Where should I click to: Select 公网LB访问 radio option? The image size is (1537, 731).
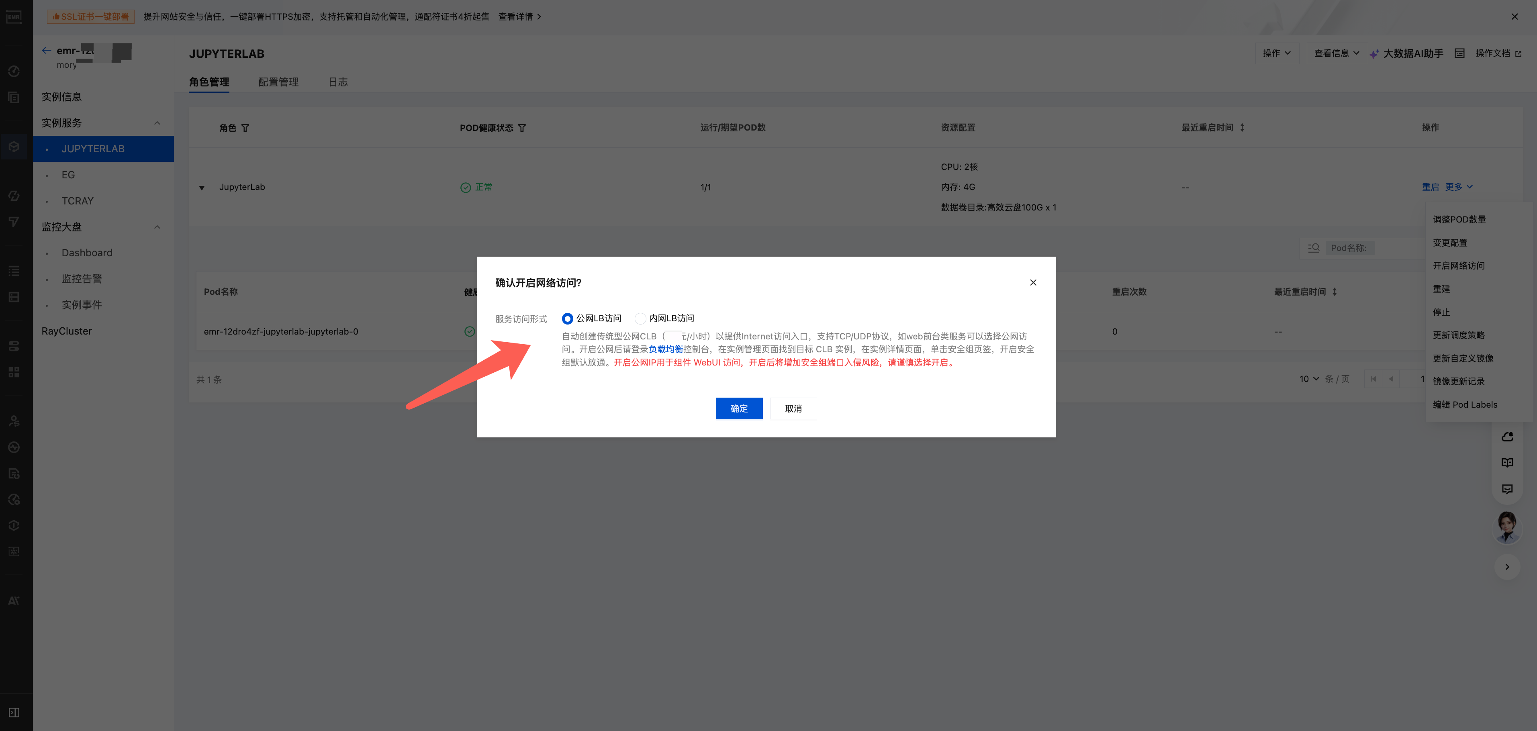(567, 319)
